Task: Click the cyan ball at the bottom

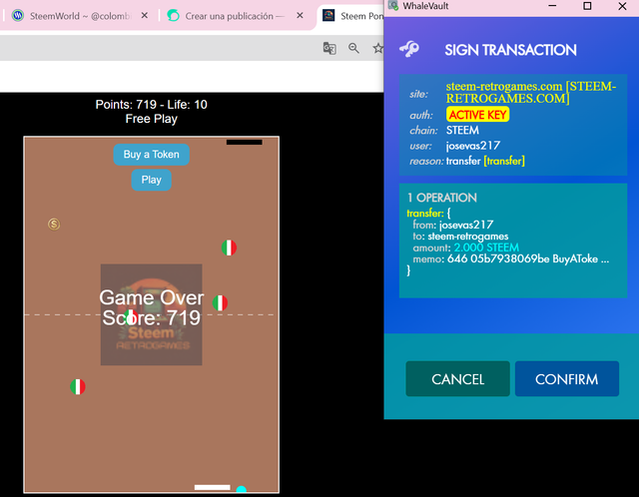Action: [x=242, y=489]
